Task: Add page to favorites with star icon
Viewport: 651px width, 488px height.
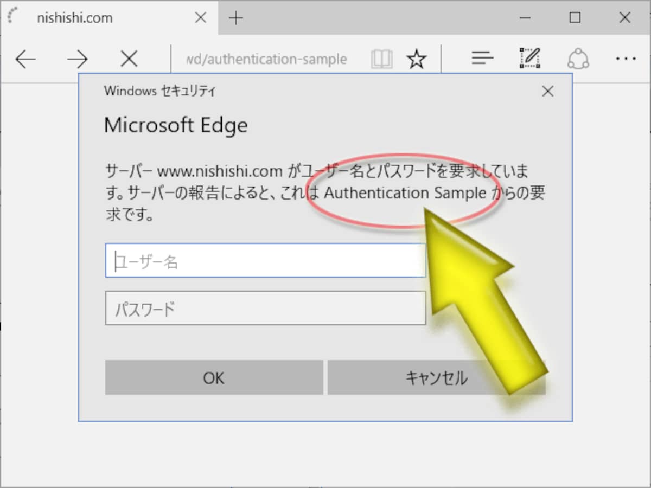Action: pos(417,59)
